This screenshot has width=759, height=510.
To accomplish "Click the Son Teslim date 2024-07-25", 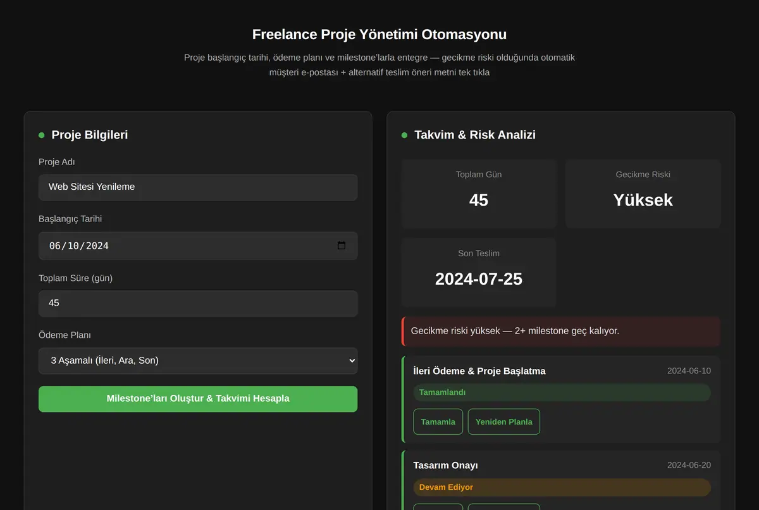I will 479,279.
